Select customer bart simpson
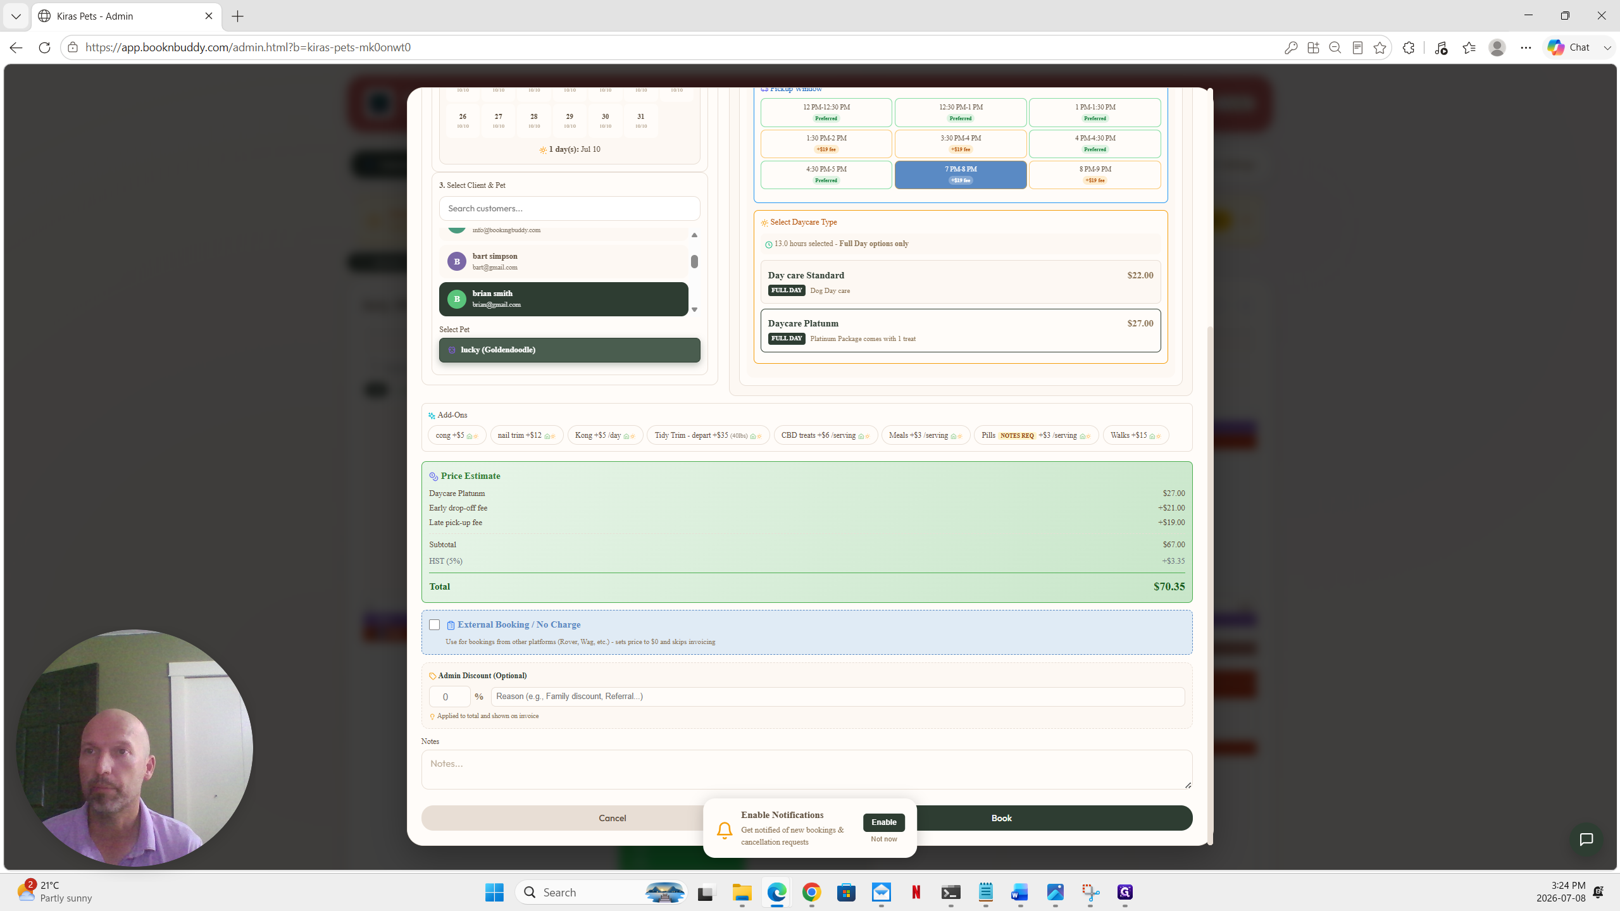Image resolution: width=1620 pixels, height=911 pixels. click(563, 261)
